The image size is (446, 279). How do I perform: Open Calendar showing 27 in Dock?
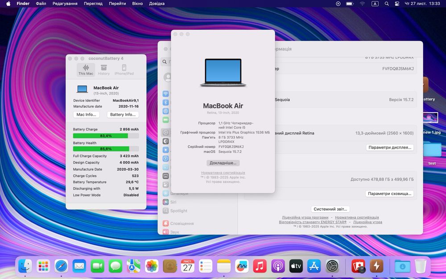coord(188,267)
